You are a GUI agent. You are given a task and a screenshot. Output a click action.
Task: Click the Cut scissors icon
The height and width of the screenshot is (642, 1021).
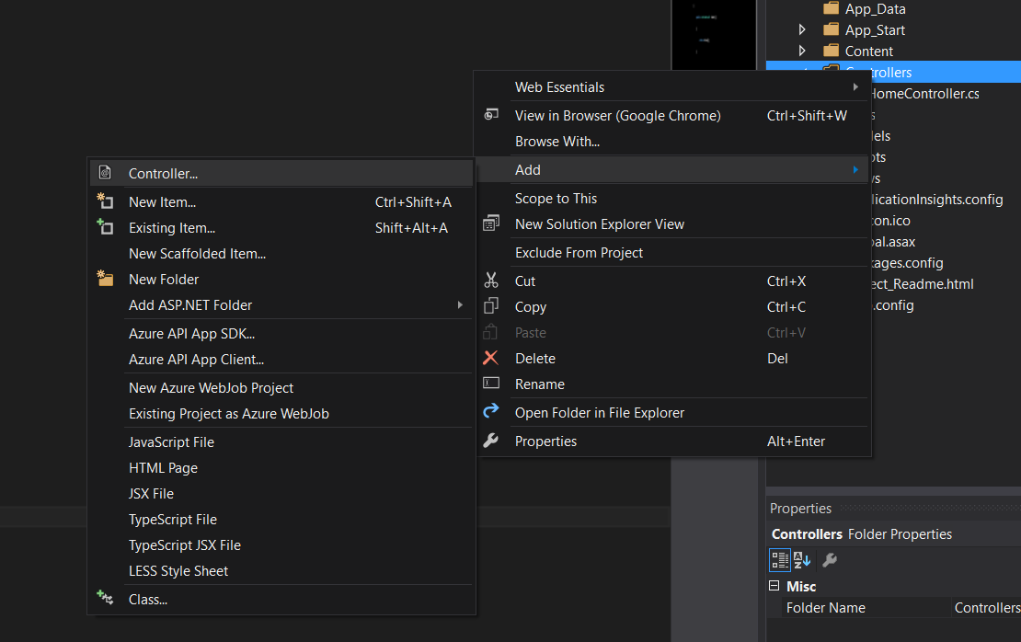493,281
